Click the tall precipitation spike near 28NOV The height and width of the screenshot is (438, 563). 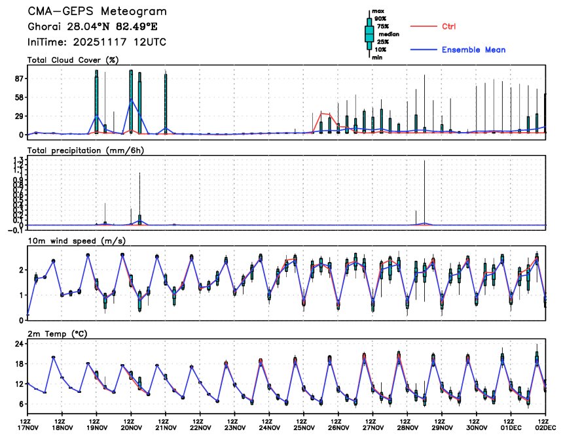coord(424,190)
